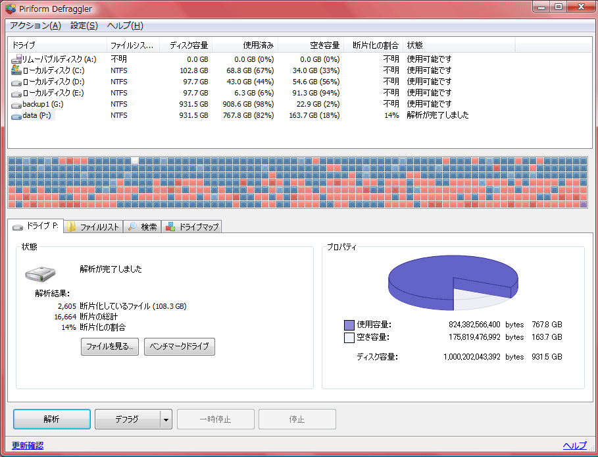Select the リムーバブルディスク (A:) row name

(59, 59)
